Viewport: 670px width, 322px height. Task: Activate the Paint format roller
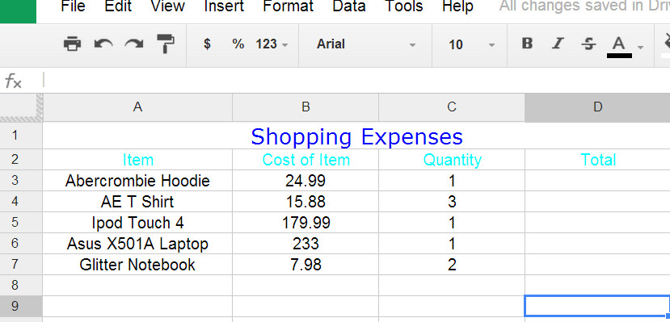[166, 43]
